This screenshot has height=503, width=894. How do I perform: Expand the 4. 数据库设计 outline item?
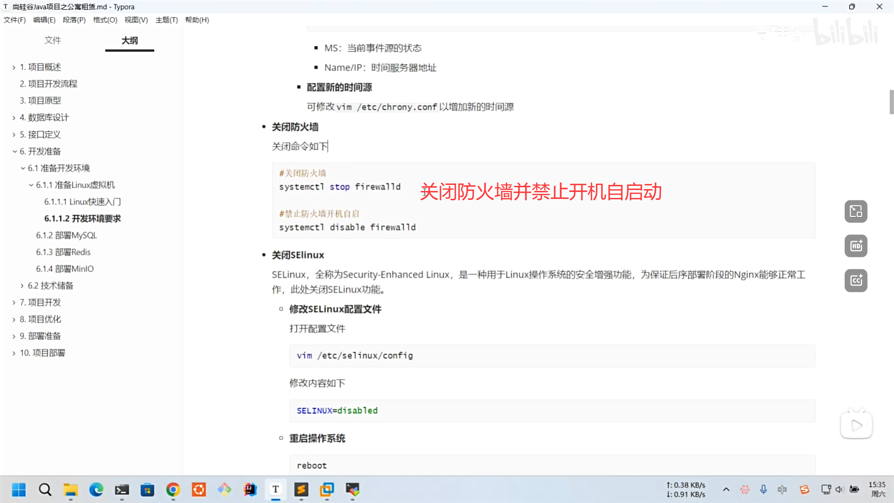tap(14, 118)
